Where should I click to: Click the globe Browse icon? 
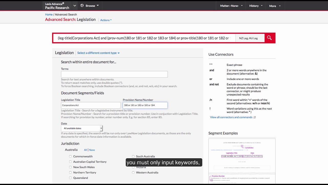pyautogui.click(x=82, y=5)
